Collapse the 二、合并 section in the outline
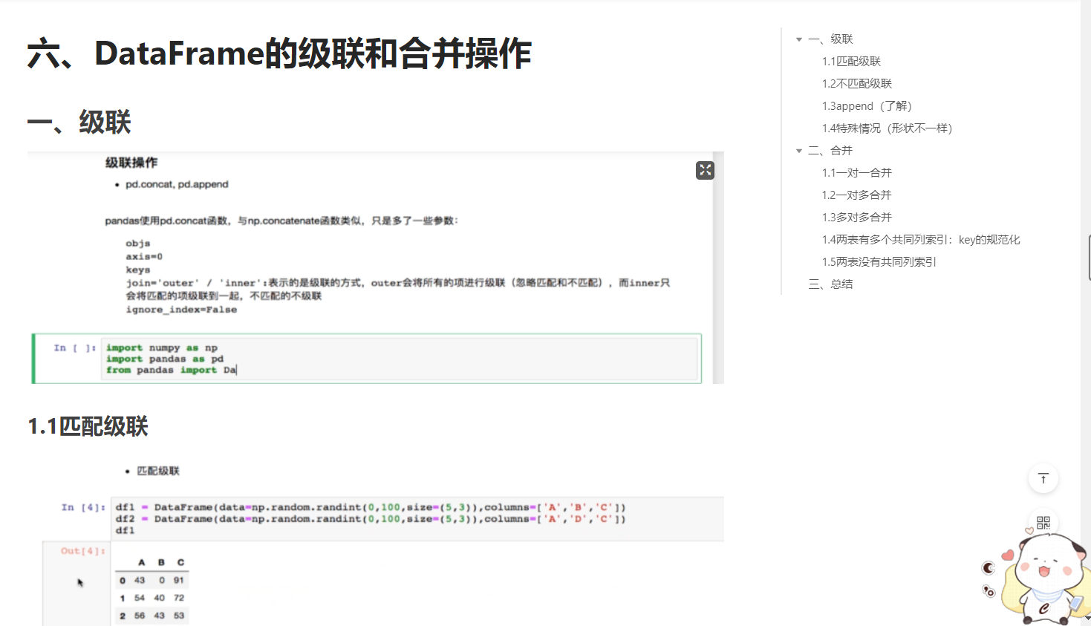The height and width of the screenshot is (626, 1091). pyautogui.click(x=799, y=150)
